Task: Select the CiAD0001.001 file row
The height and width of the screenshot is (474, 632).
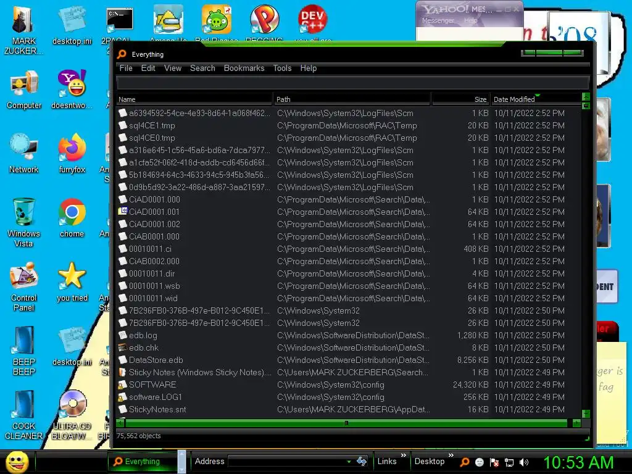Action: tap(349, 212)
